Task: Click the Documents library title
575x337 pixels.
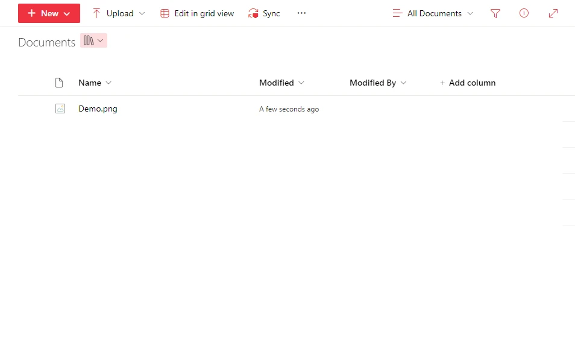Action: click(46, 42)
